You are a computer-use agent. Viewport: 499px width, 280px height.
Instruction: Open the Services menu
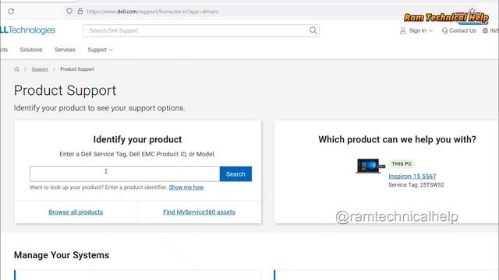(65, 50)
